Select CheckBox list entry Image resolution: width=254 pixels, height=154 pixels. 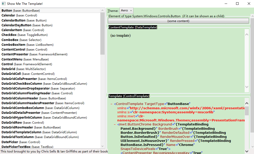coord(50,35)
